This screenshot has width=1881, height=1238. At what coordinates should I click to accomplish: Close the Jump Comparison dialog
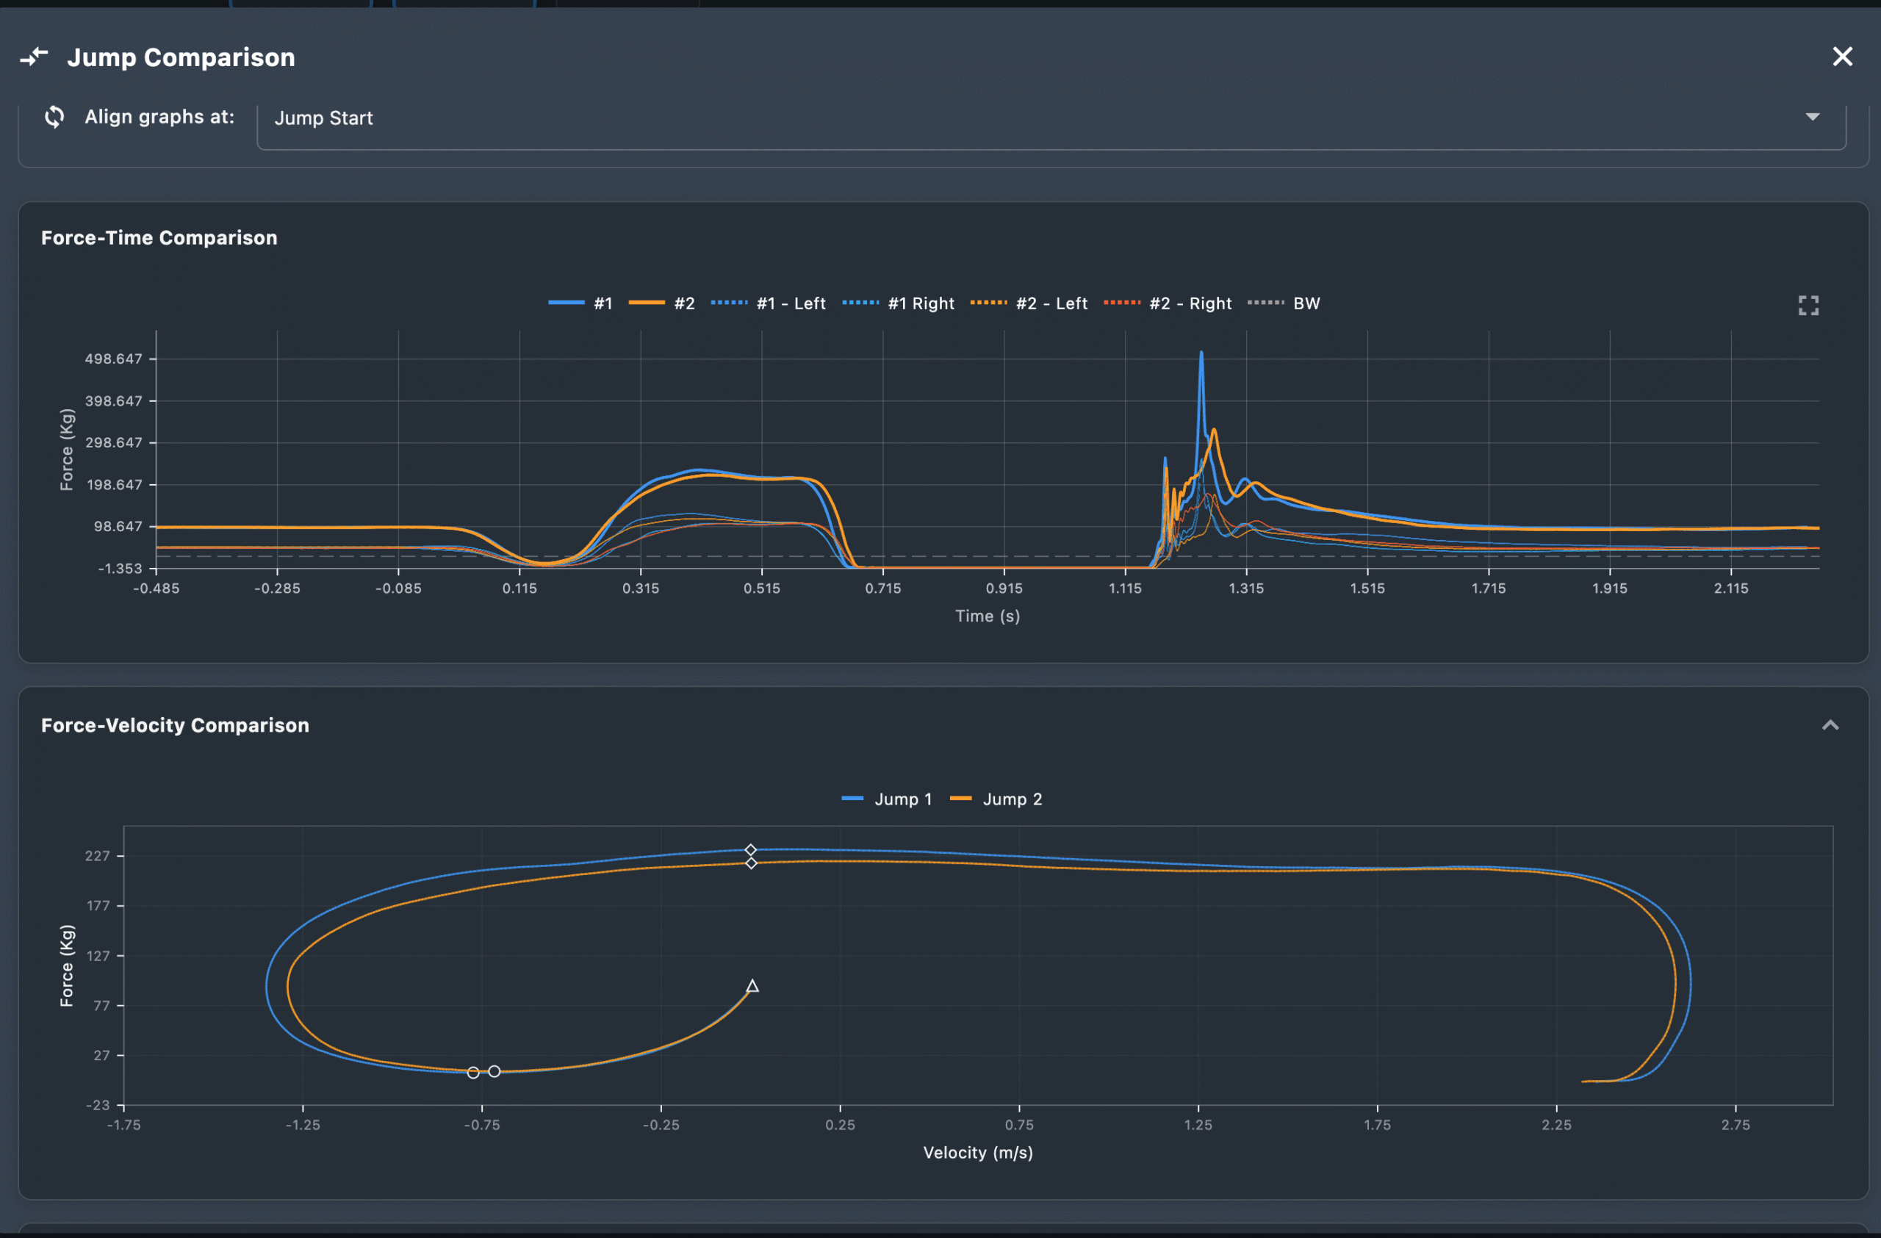(x=1842, y=57)
